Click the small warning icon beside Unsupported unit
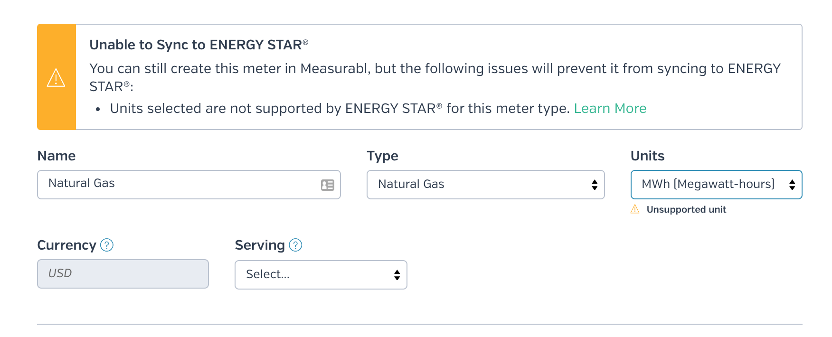Image resolution: width=832 pixels, height=337 pixels. [635, 209]
